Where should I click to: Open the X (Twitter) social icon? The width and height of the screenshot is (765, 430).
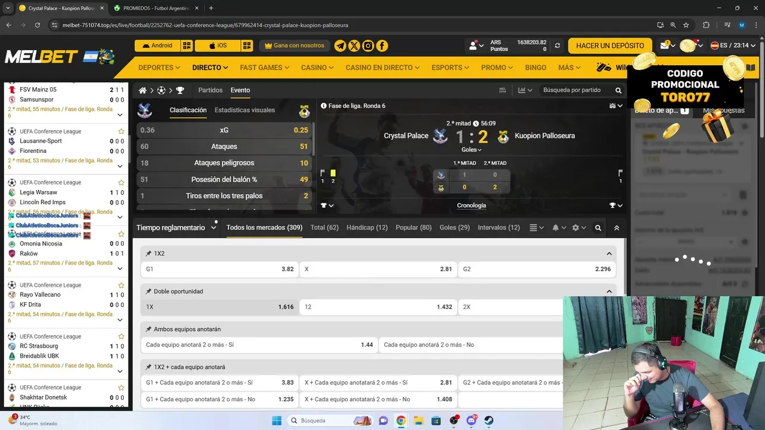354,46
